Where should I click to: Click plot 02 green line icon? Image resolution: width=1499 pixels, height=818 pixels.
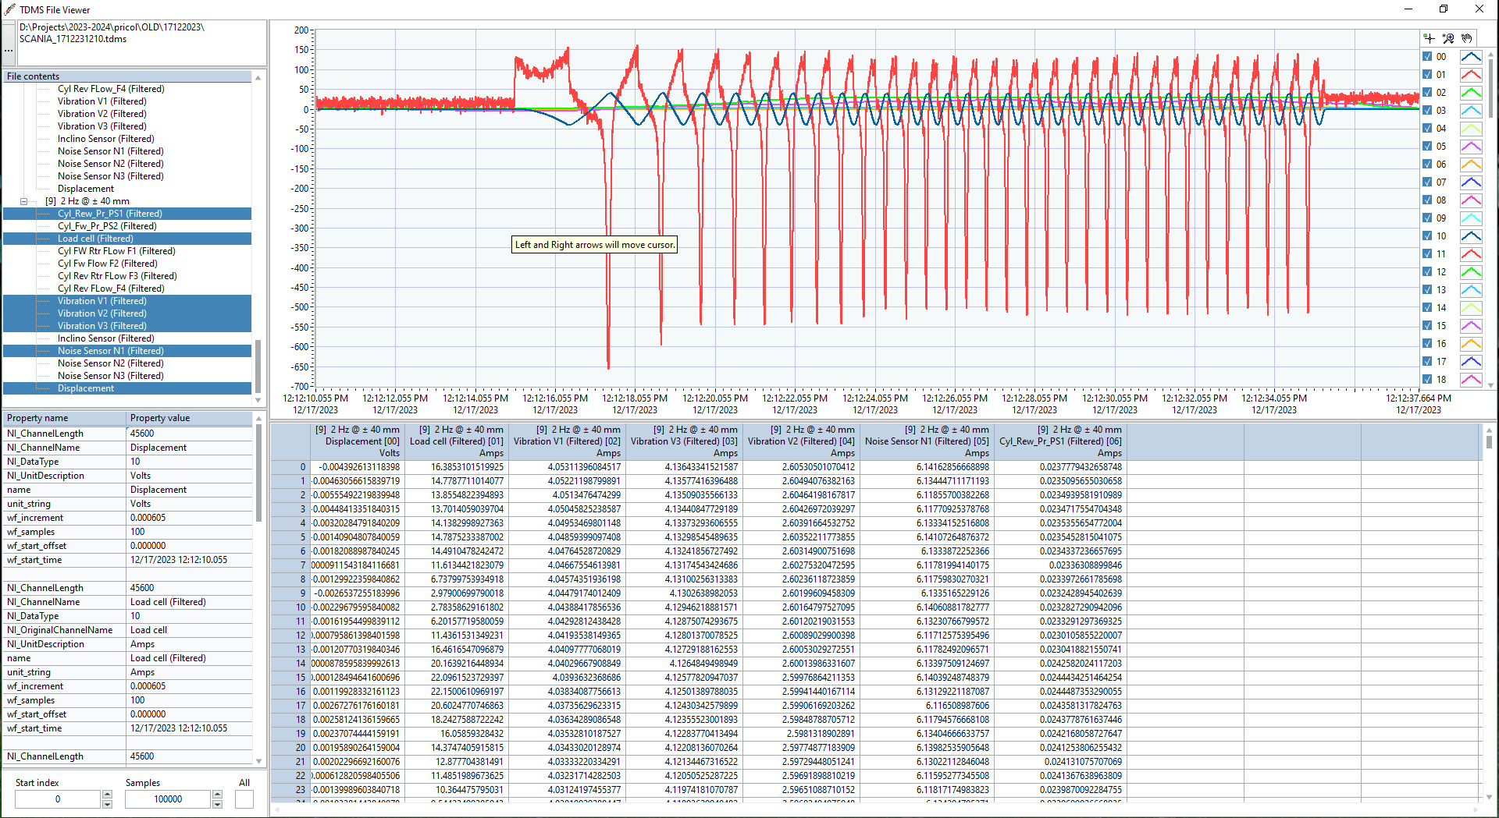point(1471,93)
